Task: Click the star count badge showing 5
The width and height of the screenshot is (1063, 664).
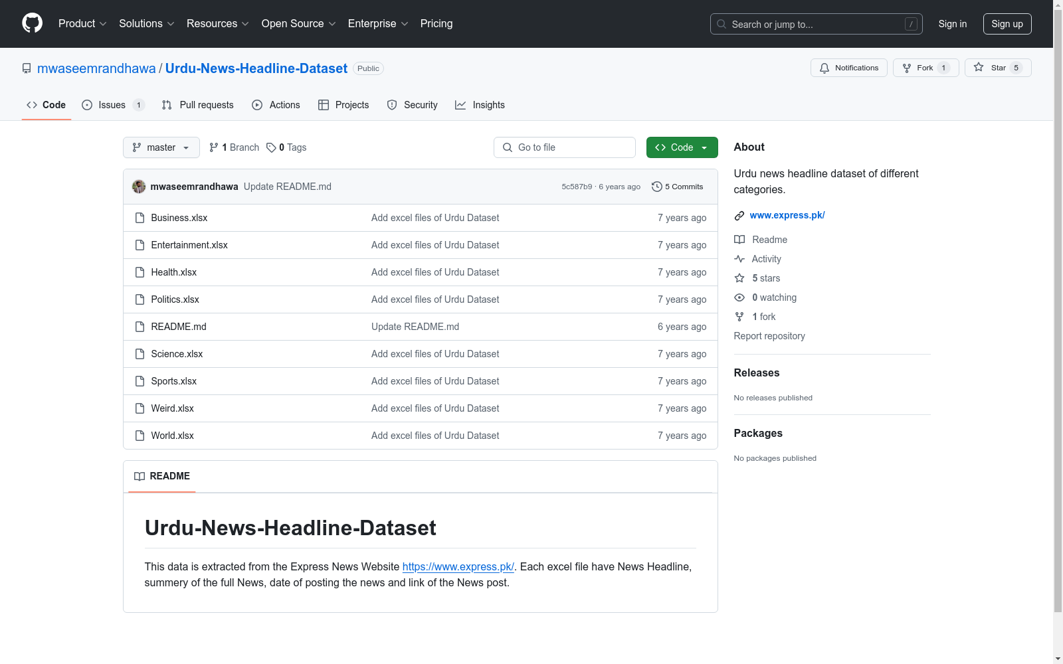Action: pos(1016,68)
